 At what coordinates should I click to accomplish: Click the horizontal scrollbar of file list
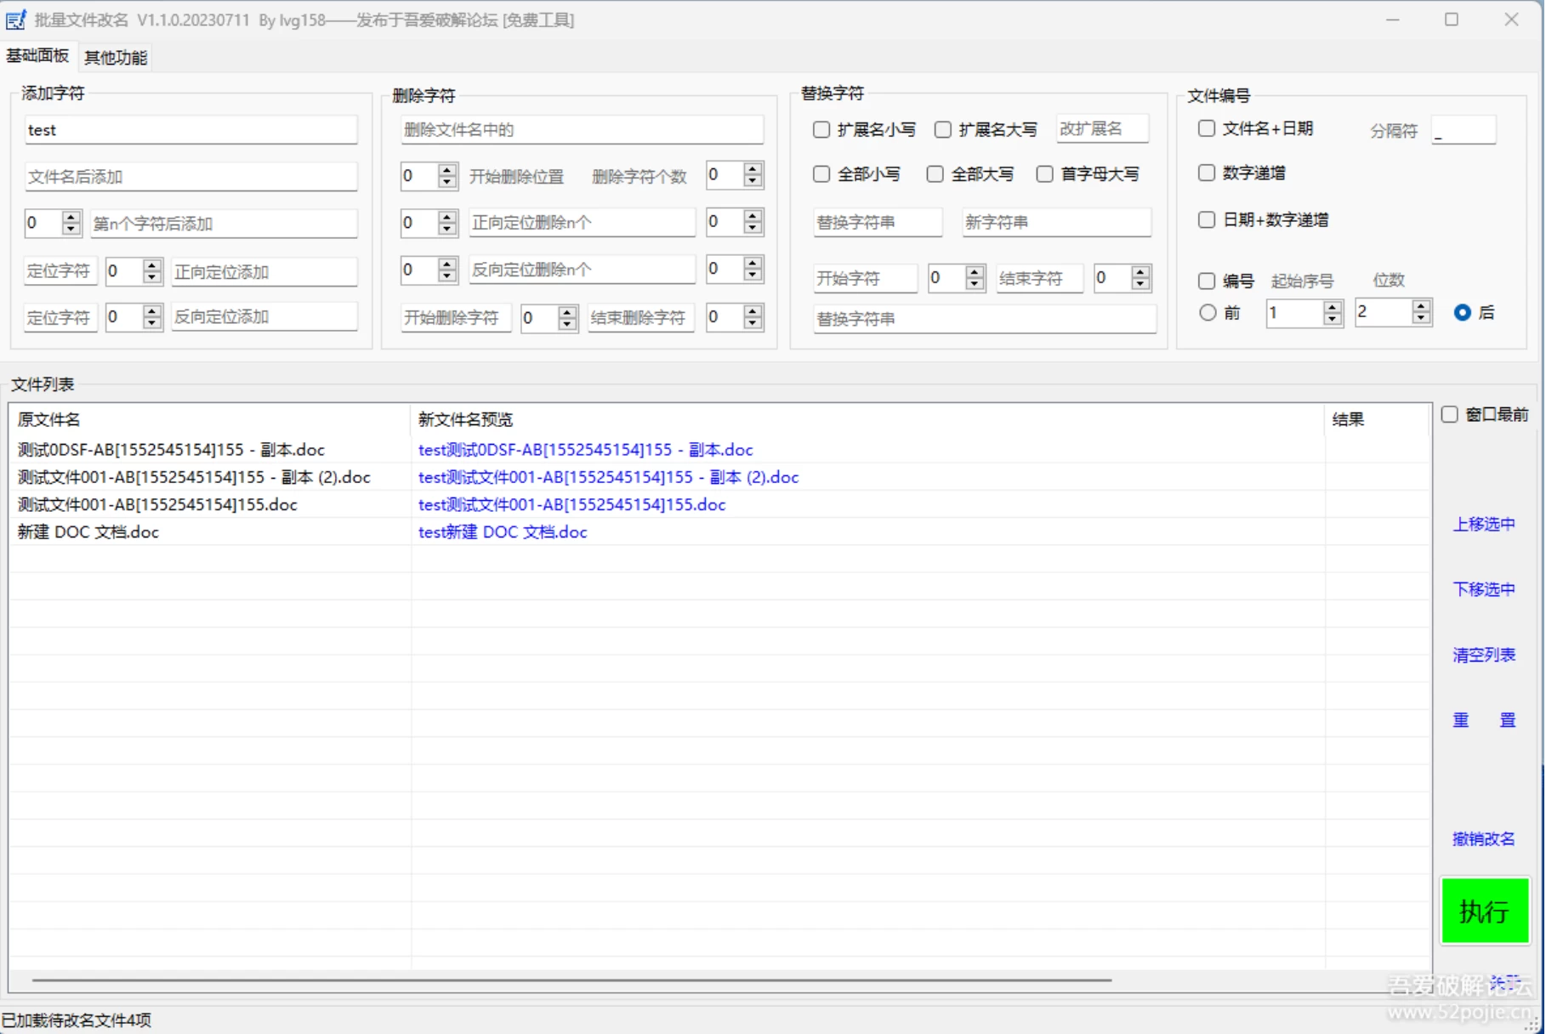point(571,980)
